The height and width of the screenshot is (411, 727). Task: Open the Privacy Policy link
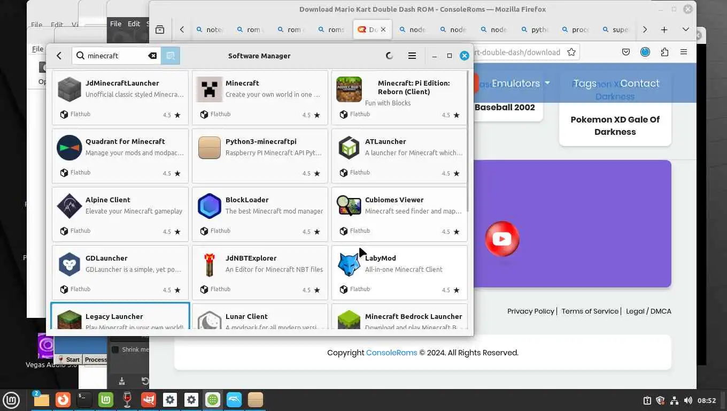click(x=531, y=311)
